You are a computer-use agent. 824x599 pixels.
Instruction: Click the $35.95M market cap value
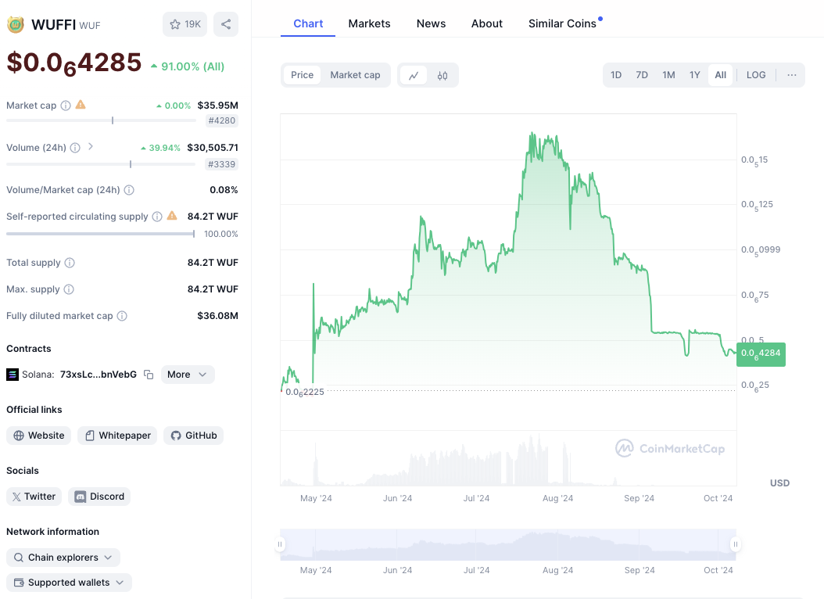(x=217, y=106)
